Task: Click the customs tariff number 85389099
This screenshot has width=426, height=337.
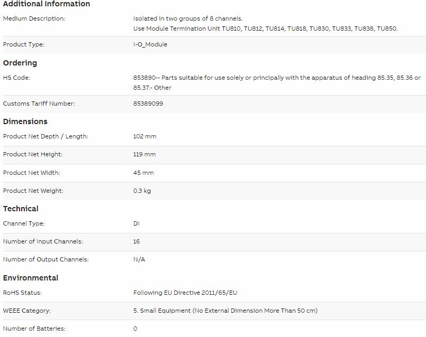Action: tap(148, 104)
